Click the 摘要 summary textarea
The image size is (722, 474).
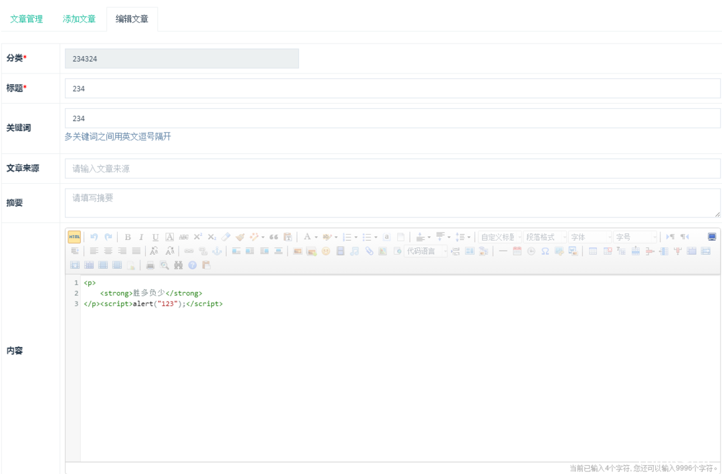point(392,203)
